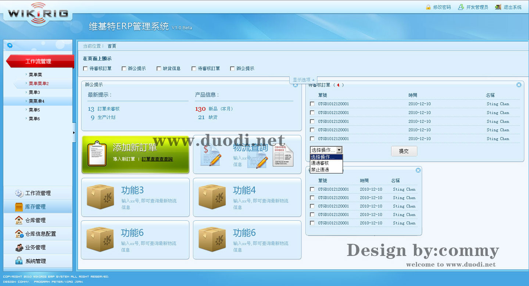Check the 缺貨信息 display option
Screen dimensions: 529x286
(158, 68)
